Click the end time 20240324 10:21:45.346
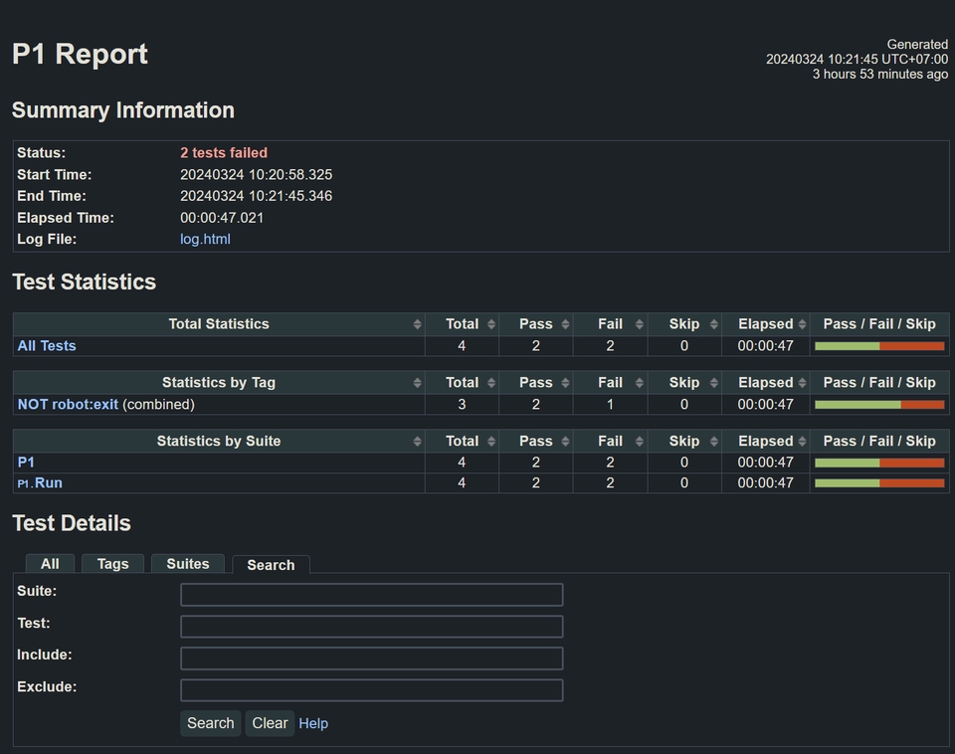Image resolution: width=955 pixels, height=754 pixels. pos(257,196)
